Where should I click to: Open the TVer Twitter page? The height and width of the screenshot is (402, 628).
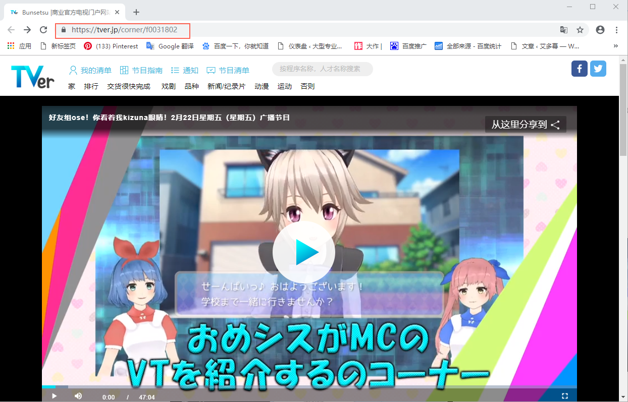tap(598, 69)
